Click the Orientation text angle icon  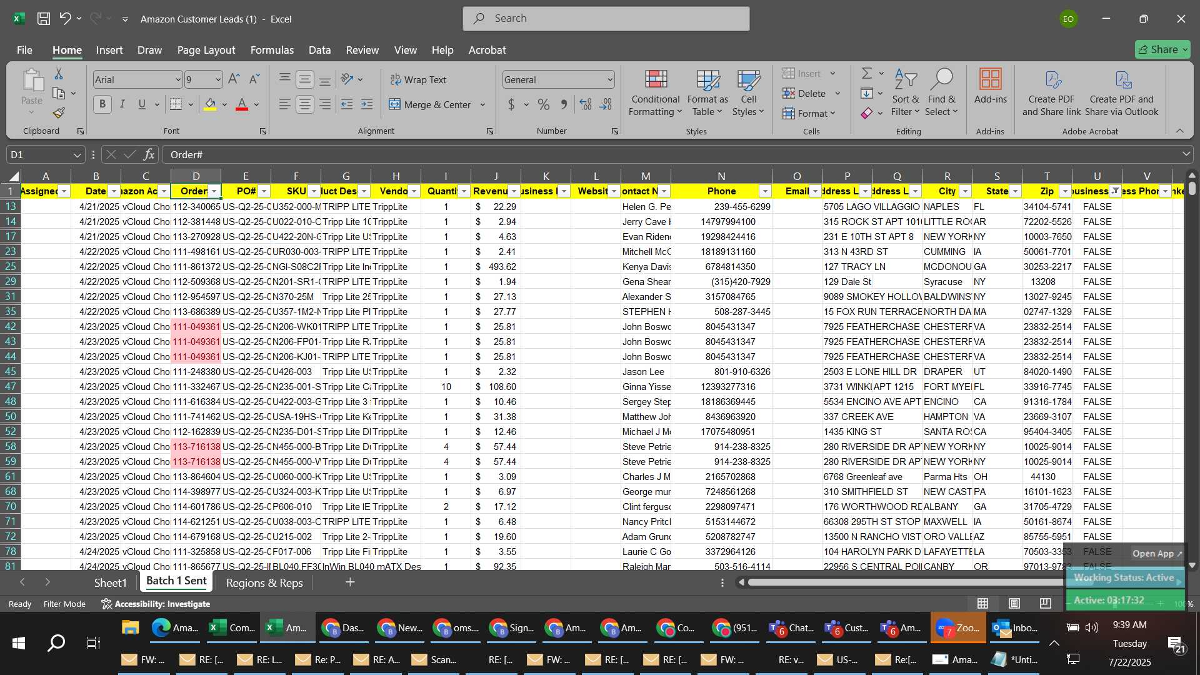[x=347, y=79]
